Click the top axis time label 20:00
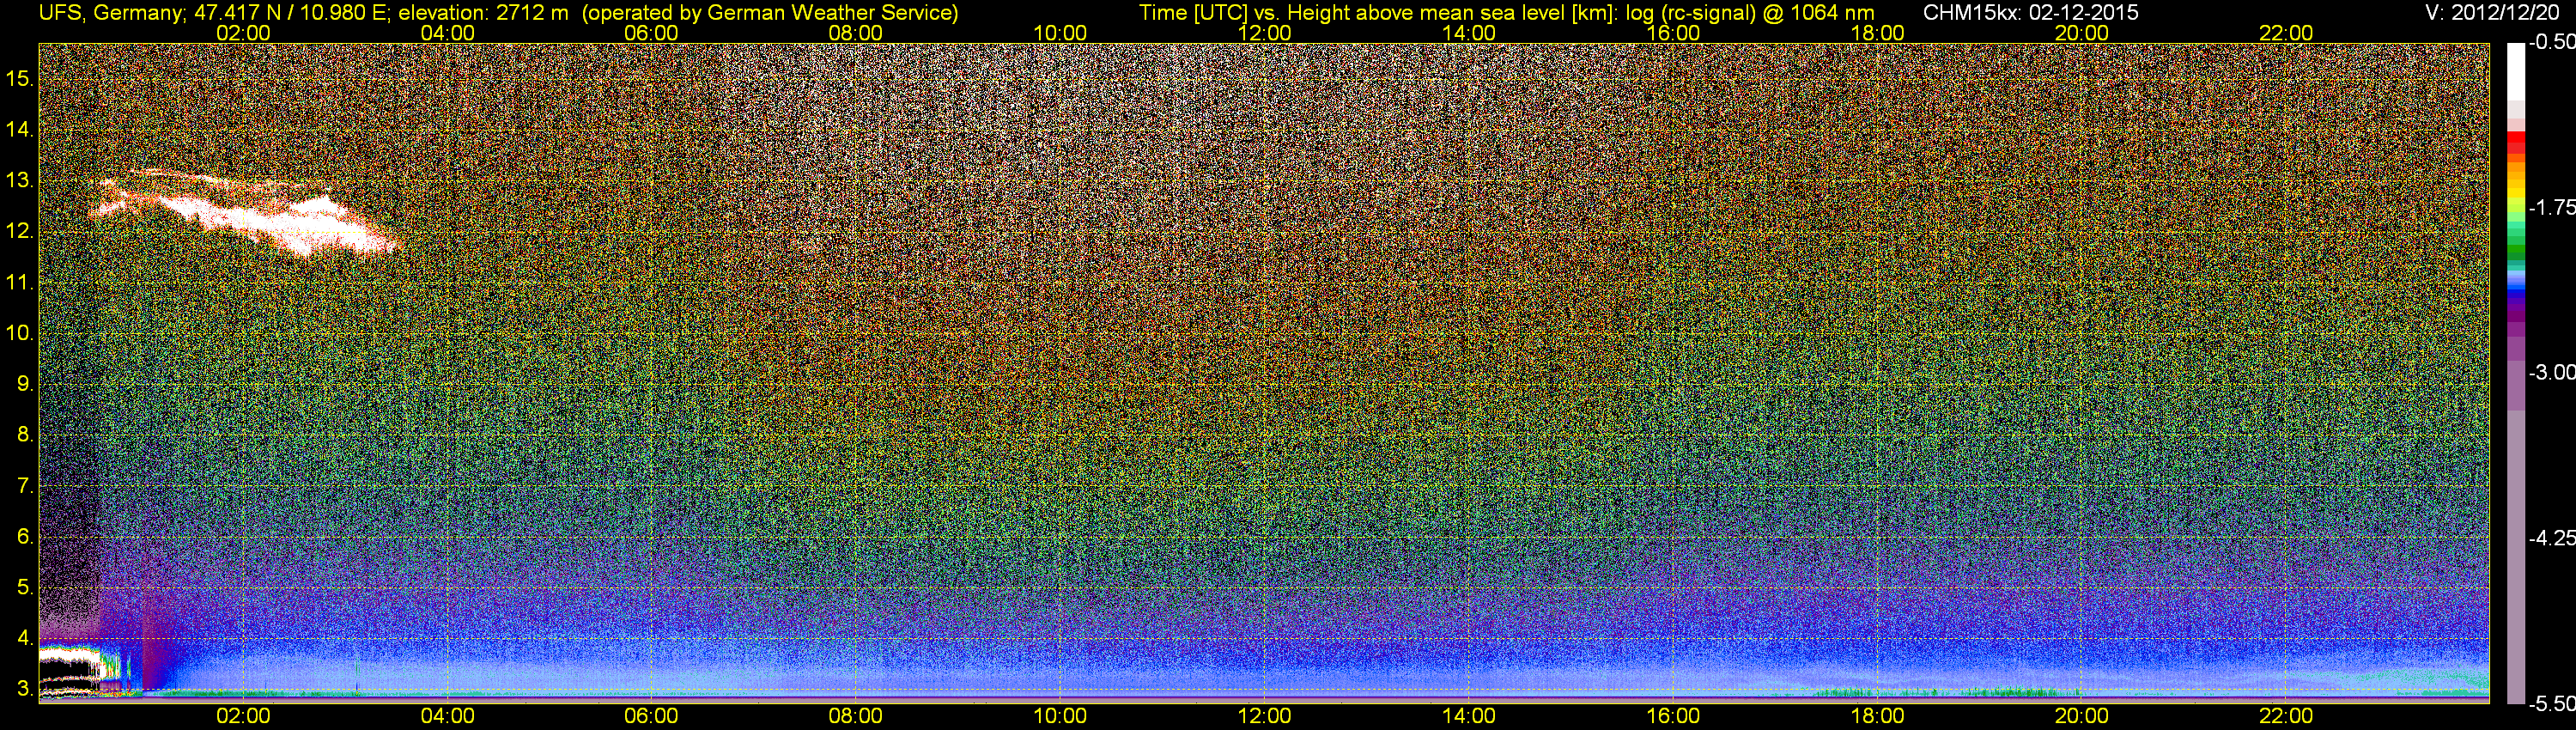Image resolution: width=2576 pixels, height=730 pixels. click(x=2082, y=33)
